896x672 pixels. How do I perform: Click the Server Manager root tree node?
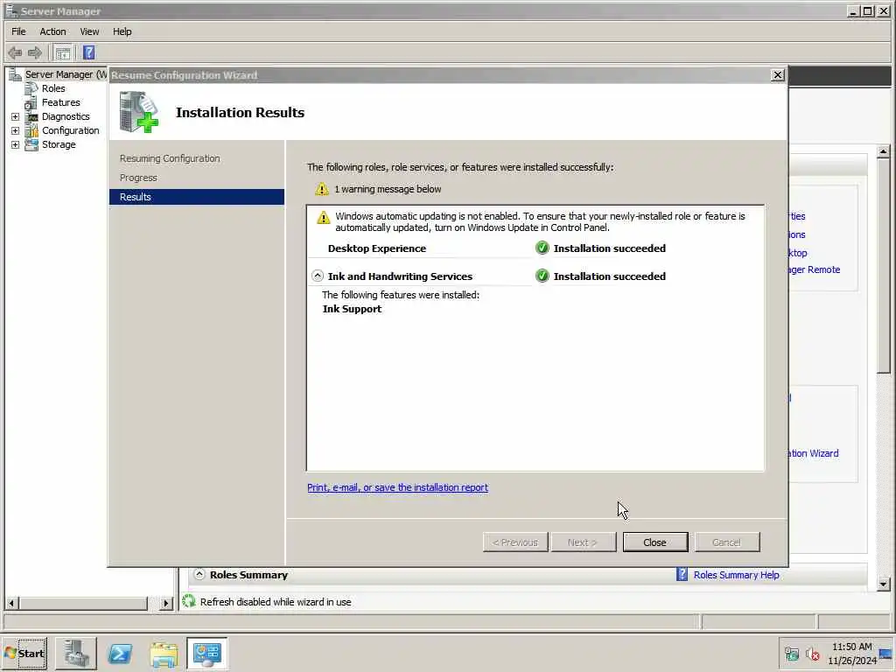[x=66, y=74]
